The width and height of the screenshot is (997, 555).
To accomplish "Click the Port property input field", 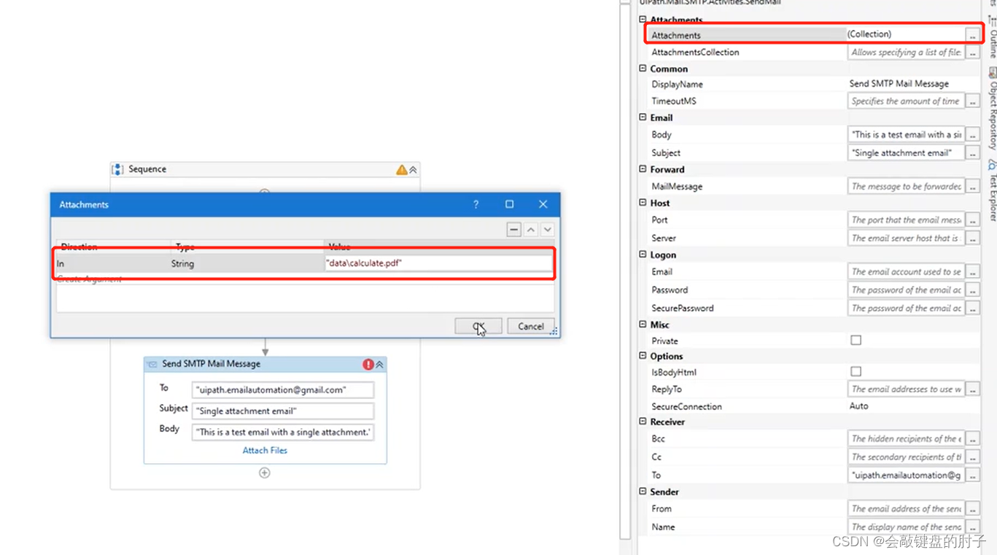I will 906,220.
